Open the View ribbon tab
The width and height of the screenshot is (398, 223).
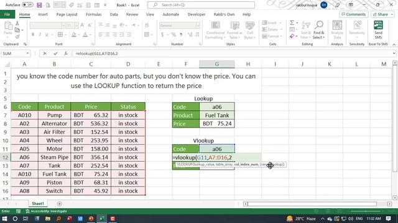pyautogui.click(x=150, y=14)
